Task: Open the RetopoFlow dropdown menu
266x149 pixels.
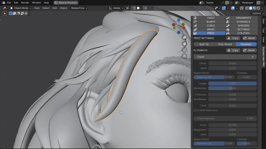Action: [79, 8]
